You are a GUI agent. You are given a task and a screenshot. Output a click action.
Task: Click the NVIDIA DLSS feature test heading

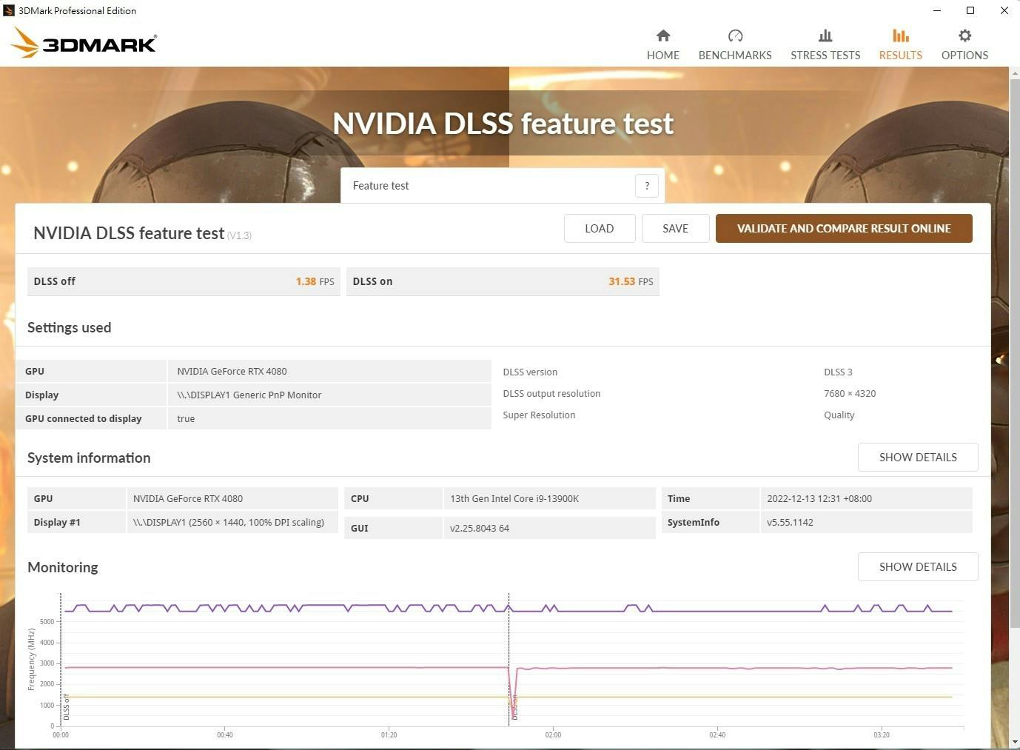(x=129, y=233)
